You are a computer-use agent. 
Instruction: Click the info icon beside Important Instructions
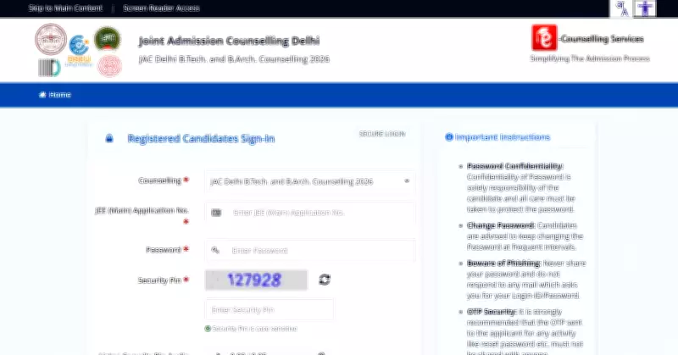point(449,137)
